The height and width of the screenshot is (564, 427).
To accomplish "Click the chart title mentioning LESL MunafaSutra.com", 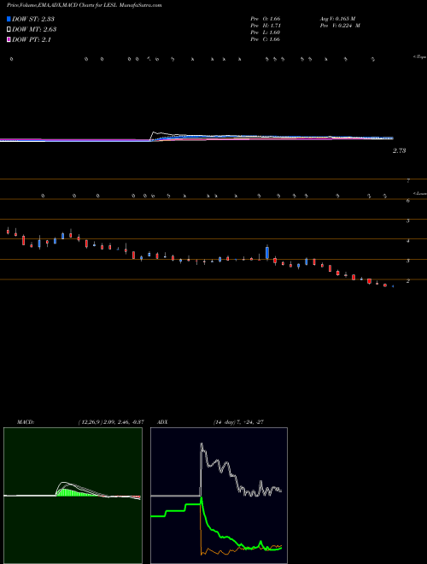I will [x=84, y=5].
